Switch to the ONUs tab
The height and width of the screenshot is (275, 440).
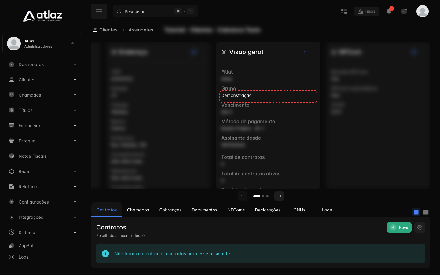click(299, 210)
